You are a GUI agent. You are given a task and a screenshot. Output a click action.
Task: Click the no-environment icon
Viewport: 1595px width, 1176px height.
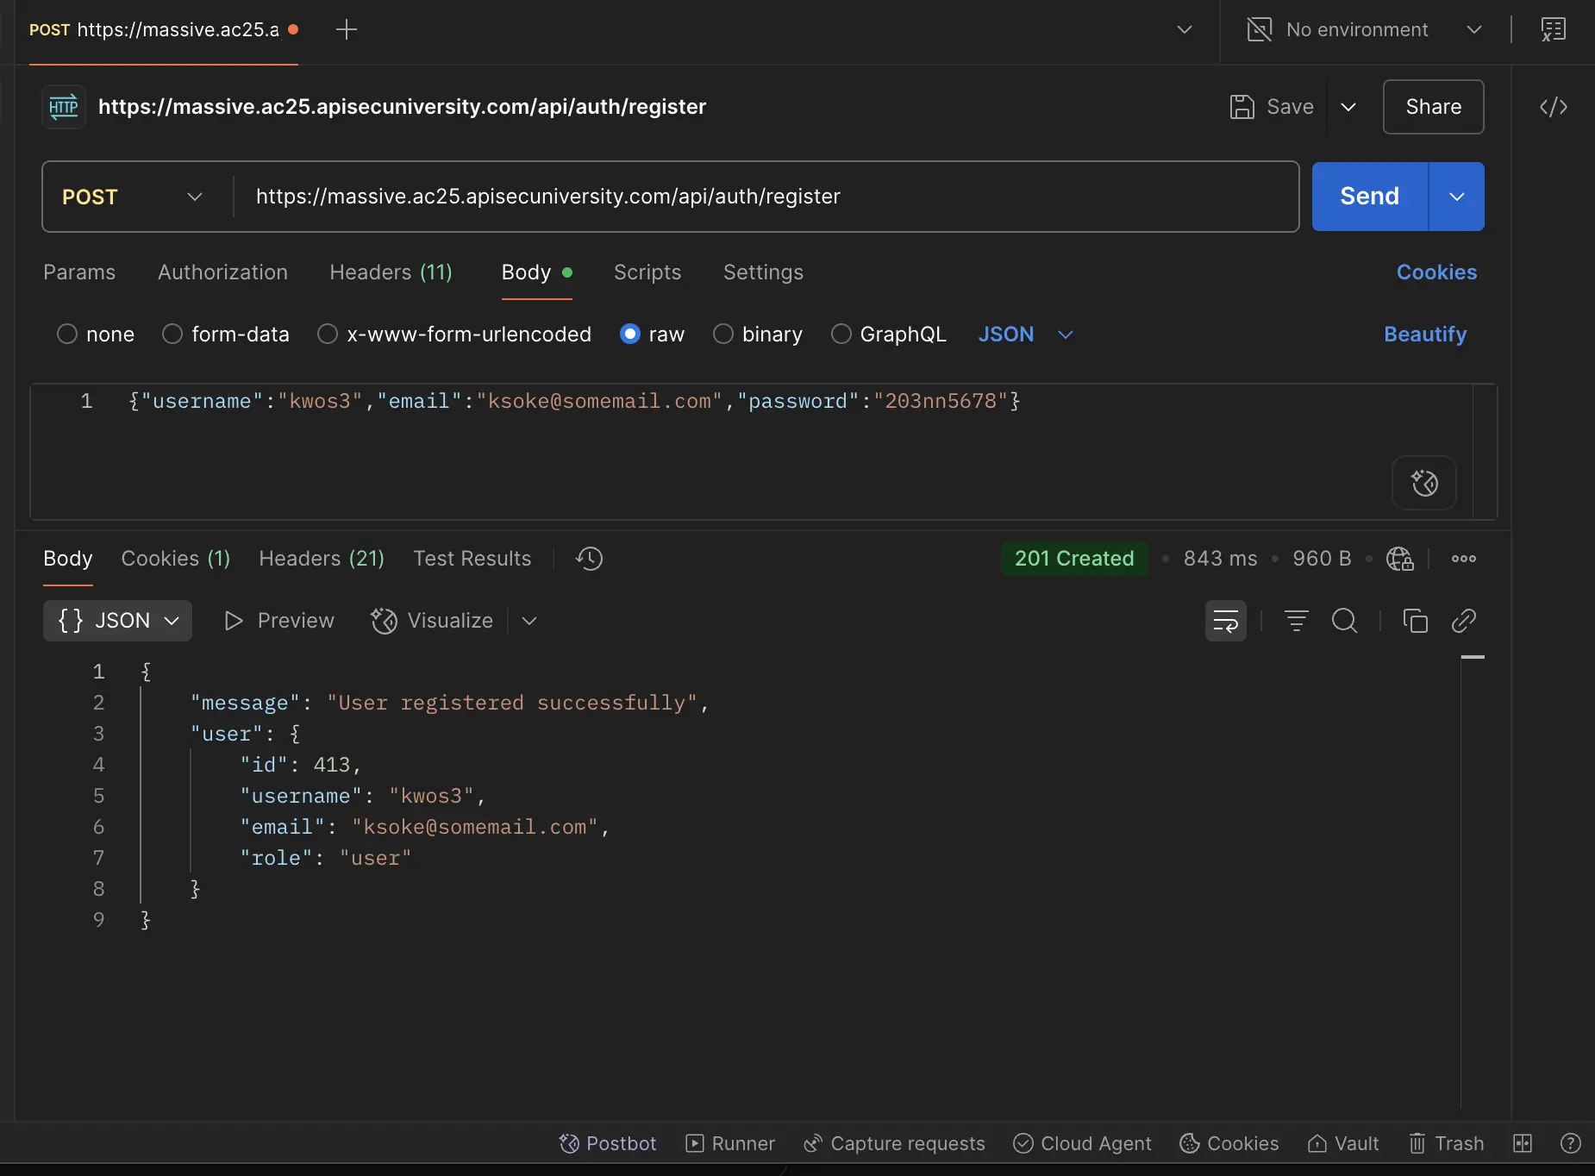tap(1260, 29)
